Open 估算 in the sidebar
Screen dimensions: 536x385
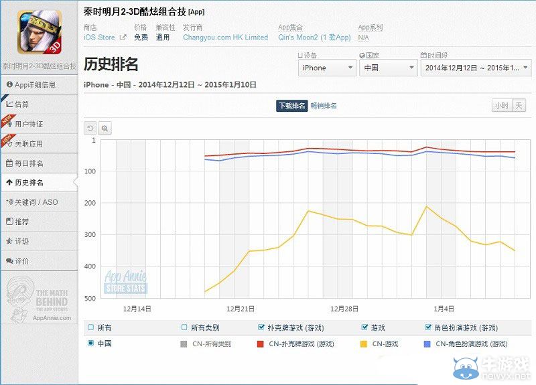40,104
